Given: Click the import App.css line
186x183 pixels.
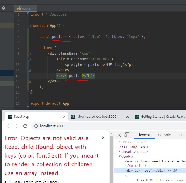Looking at the screenshot, I should (51, 14).
